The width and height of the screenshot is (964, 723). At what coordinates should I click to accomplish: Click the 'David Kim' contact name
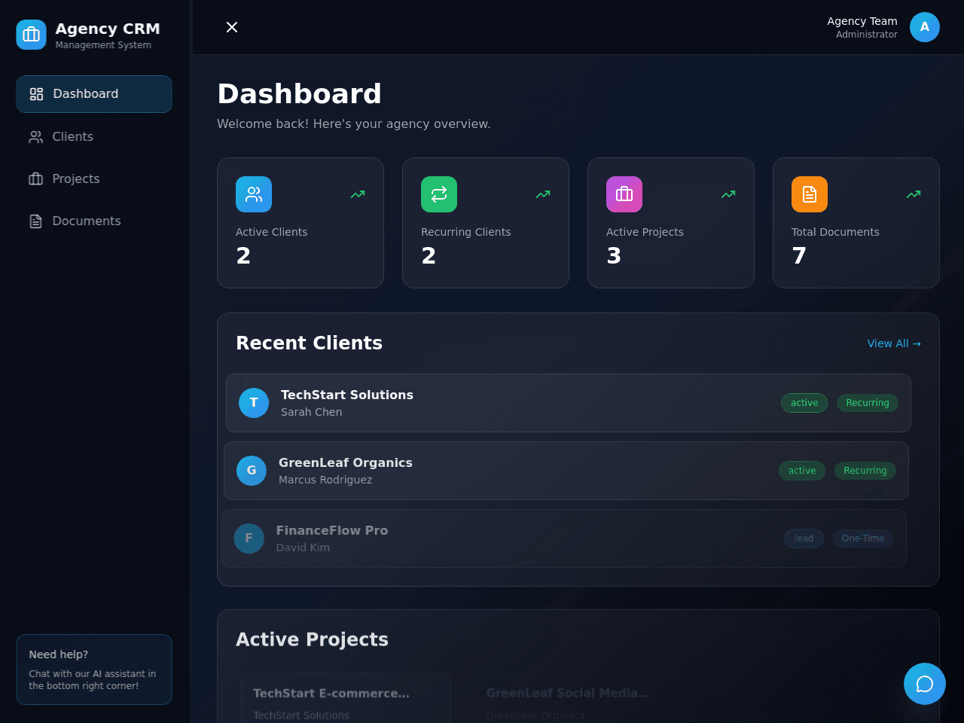pos(303,548)
